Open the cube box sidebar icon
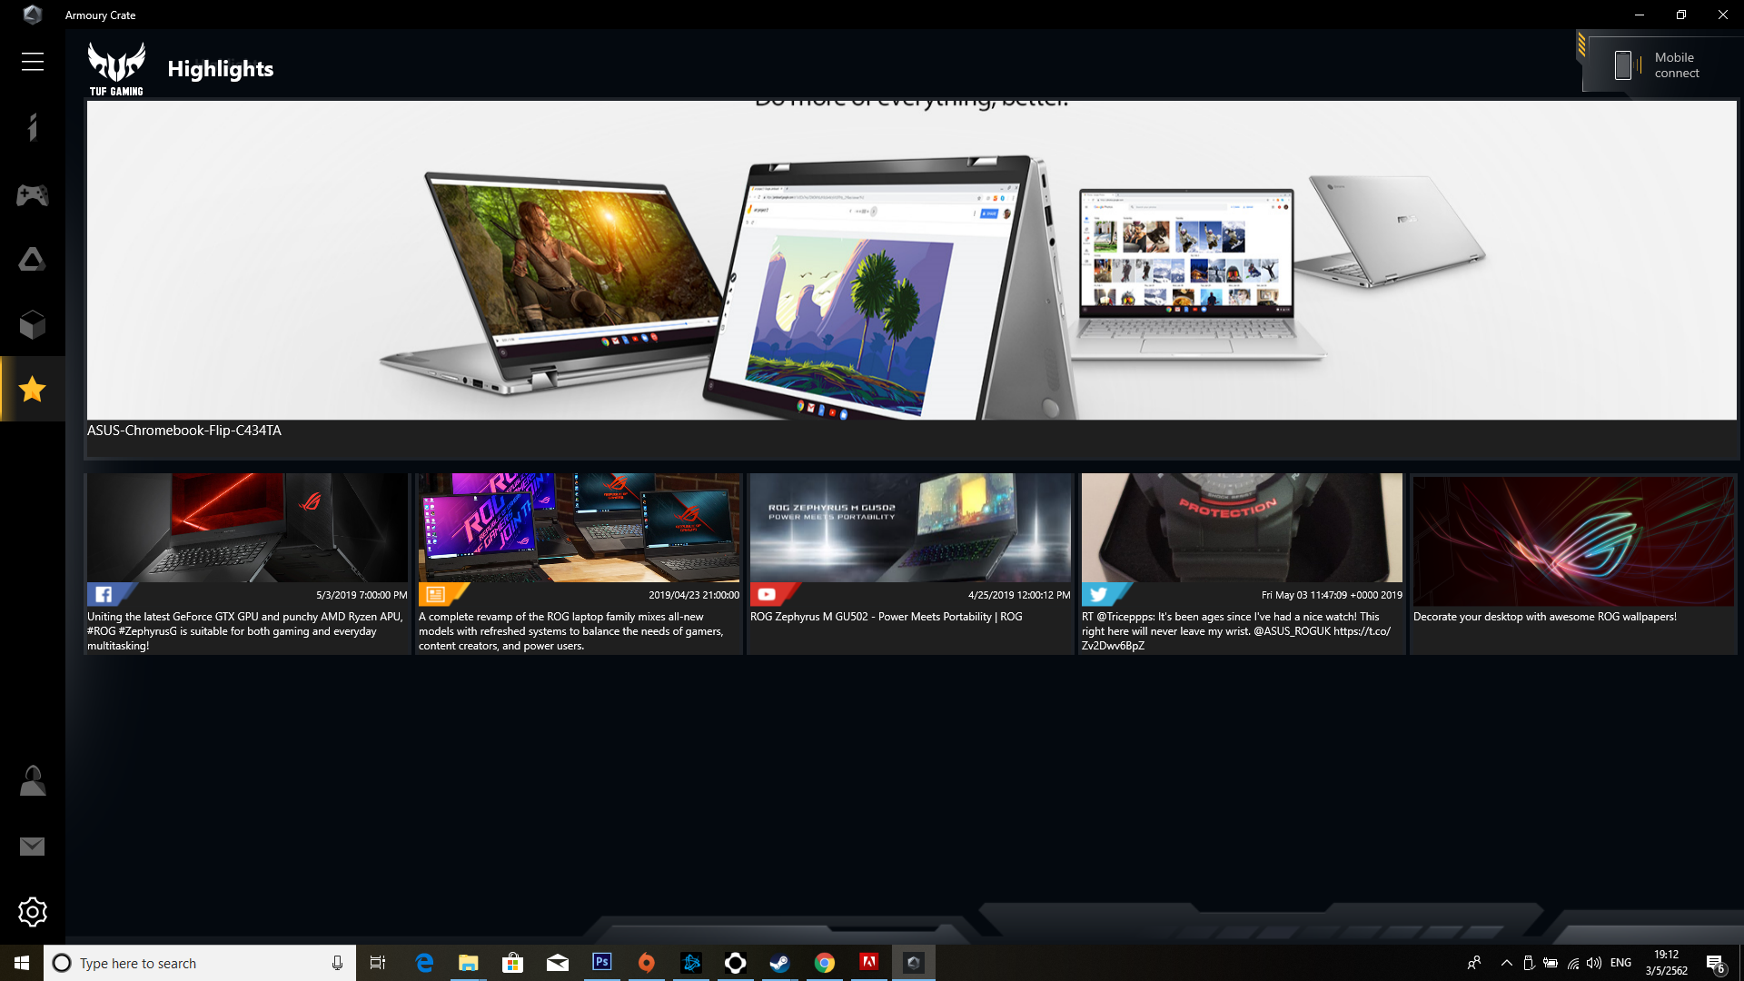The image size is (1744, 981). 33,325
